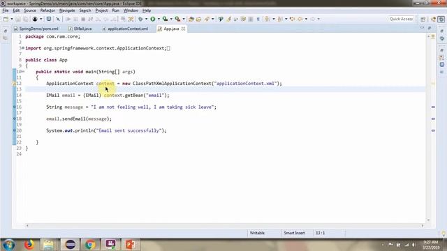Click the Open Perspective icon

[x=423, y=19]
